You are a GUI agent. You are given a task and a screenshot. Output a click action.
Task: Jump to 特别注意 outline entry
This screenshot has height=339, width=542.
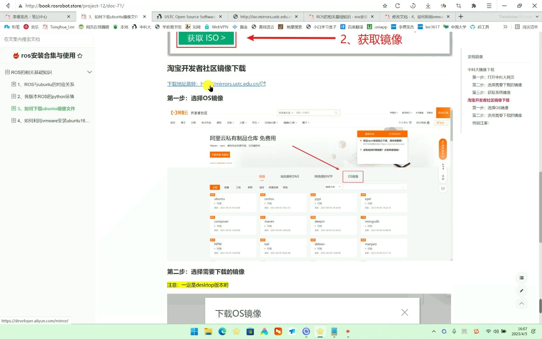[481, 123]
